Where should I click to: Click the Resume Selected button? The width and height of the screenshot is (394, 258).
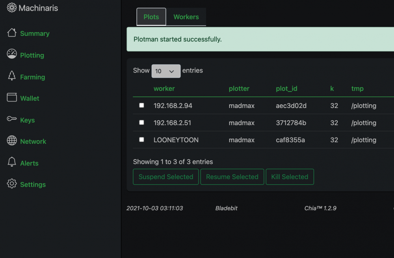click(x=232, y=177)
